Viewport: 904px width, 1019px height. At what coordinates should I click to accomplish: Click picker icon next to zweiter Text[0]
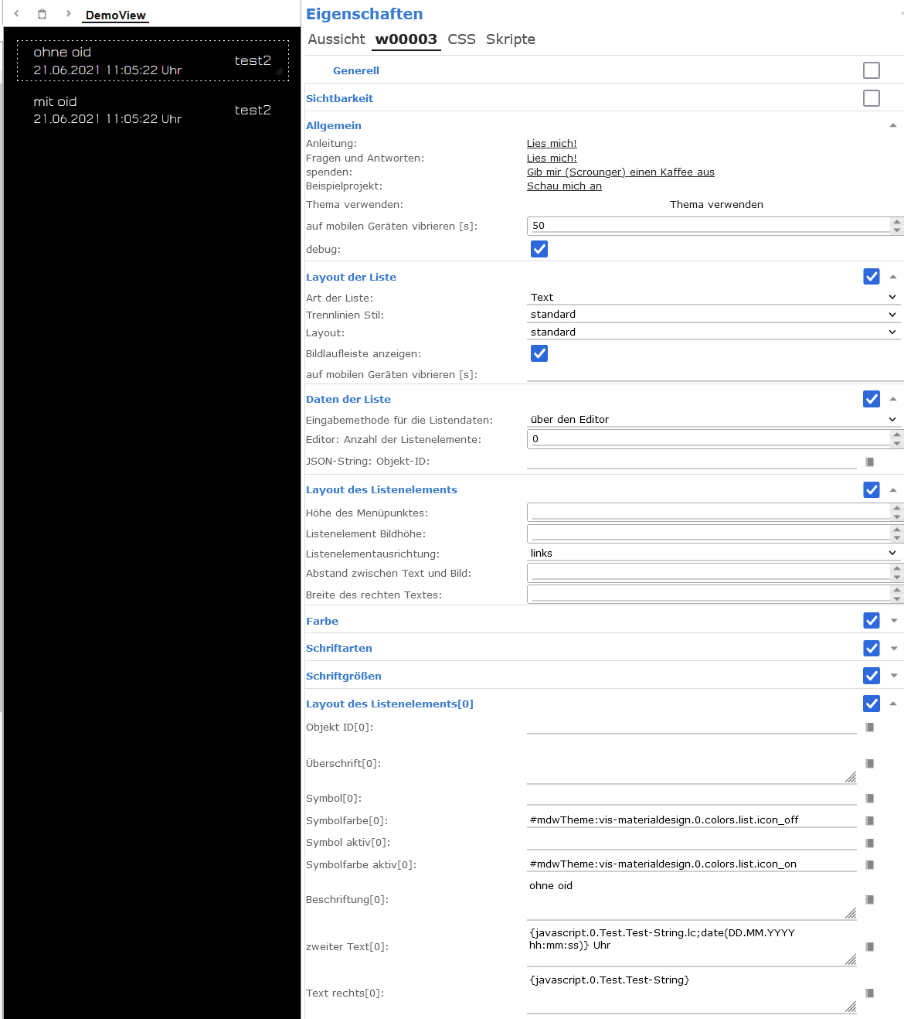click(x=869, y=946)
